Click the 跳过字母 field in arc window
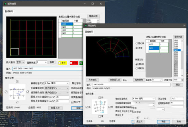 coord(177,99)
